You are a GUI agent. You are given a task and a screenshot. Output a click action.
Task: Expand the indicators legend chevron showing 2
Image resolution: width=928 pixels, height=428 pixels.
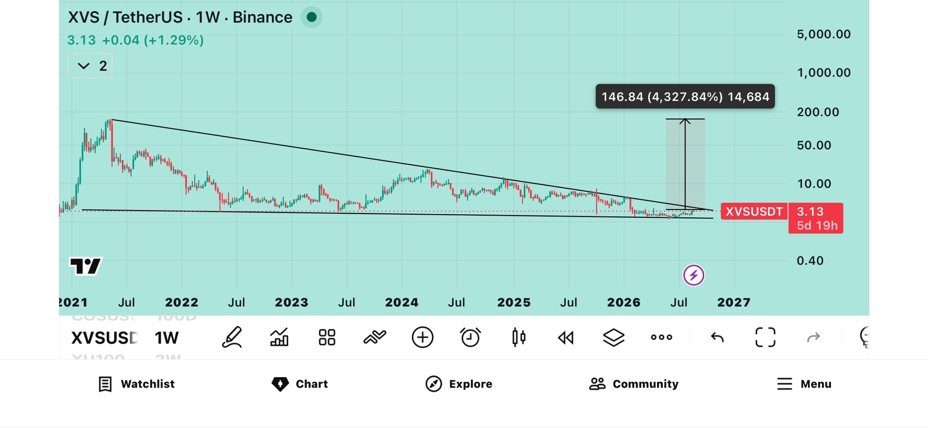tap(90, 66)
